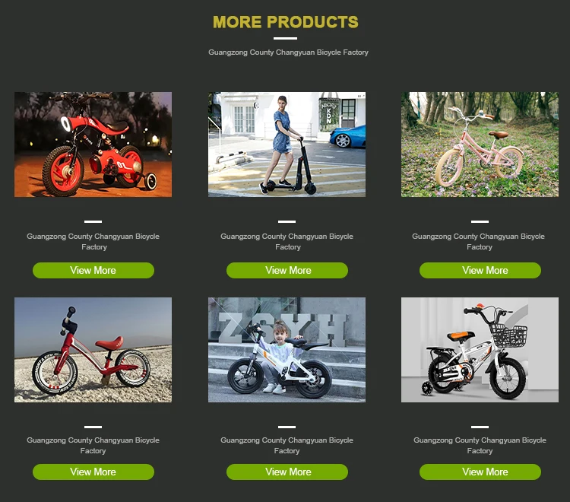Screen dimensions: 570x502
Task: Select the factory name caption below red training-wheel bike
Action: tap(93, 242)
